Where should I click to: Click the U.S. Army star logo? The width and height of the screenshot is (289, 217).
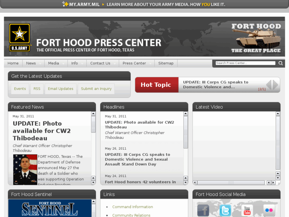(19, 37)
